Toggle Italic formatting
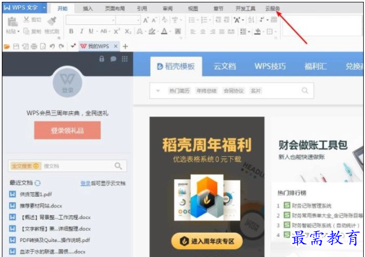365x257 pixels. pos(81,31)
